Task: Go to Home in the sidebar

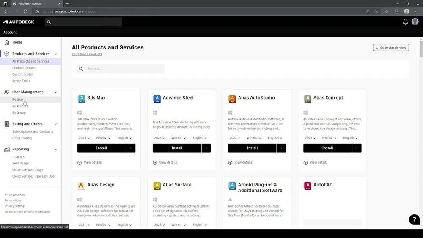Action: click(x=17, y=42)
